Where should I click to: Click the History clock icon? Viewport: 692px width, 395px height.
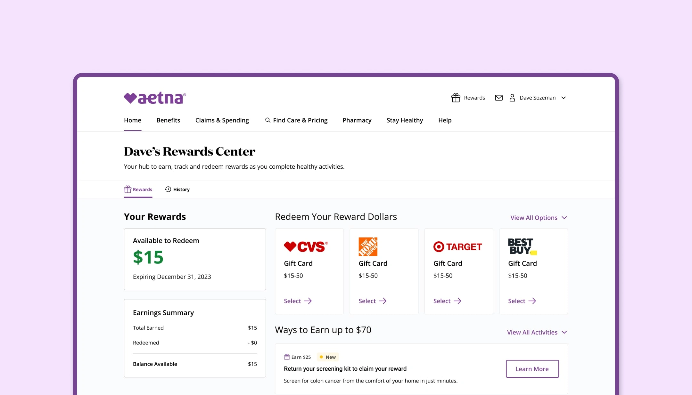pos(168,189)
